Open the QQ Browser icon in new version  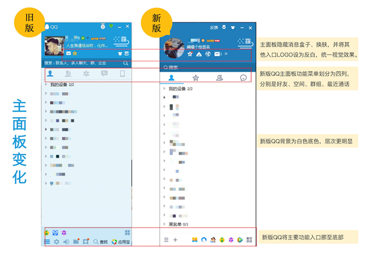(204, 240)
